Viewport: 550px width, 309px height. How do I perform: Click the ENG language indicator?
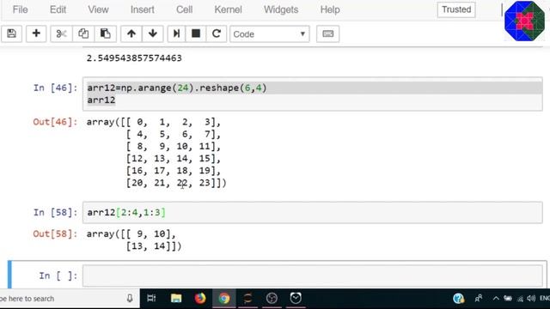(x=545, y=299)
